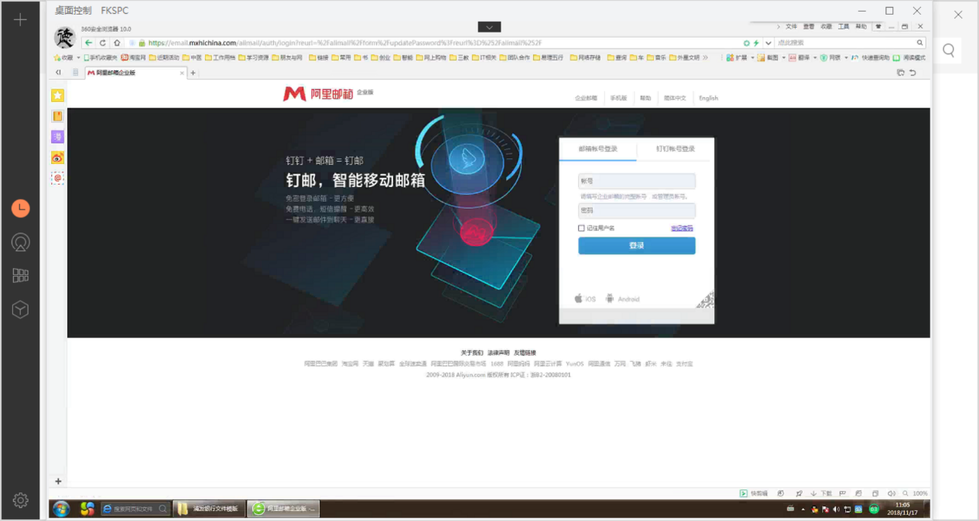Image resolution: width=979 pixels, height=521 pixels.
Task: Expand the bookmarks bar overflow chevron
Action: click(705, 58)
